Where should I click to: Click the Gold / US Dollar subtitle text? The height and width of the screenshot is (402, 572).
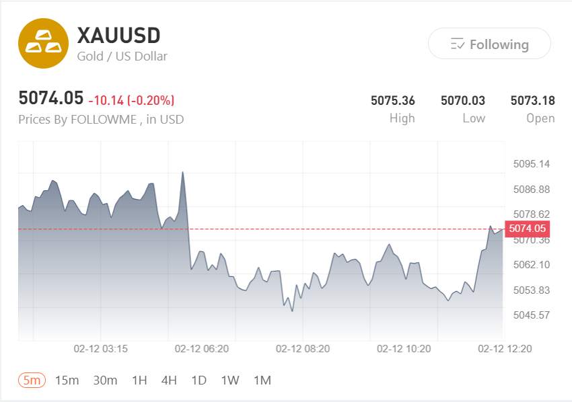(x=121, y=56)
